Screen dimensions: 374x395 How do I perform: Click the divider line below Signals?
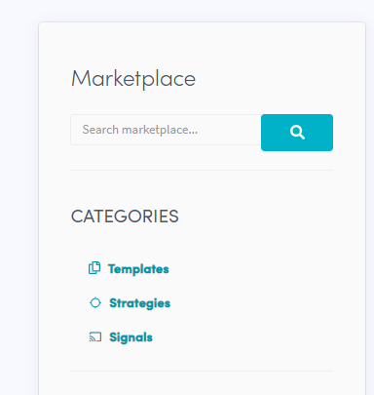pos(202,371)
